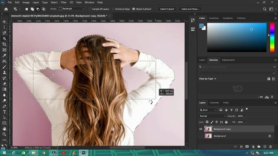
Task: Select the Eyedropper tool
Action: tap(4, 55)
